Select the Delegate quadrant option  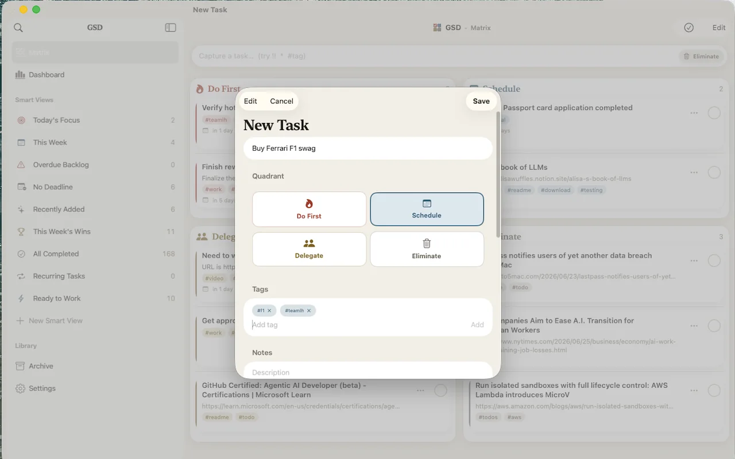[309, 249]
